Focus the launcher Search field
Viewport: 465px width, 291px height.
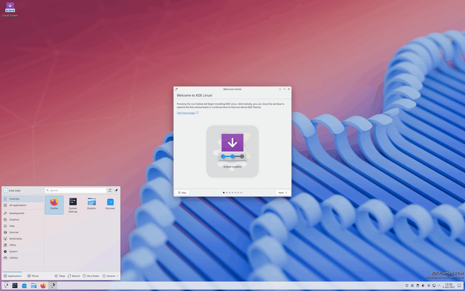pos(76,190)
